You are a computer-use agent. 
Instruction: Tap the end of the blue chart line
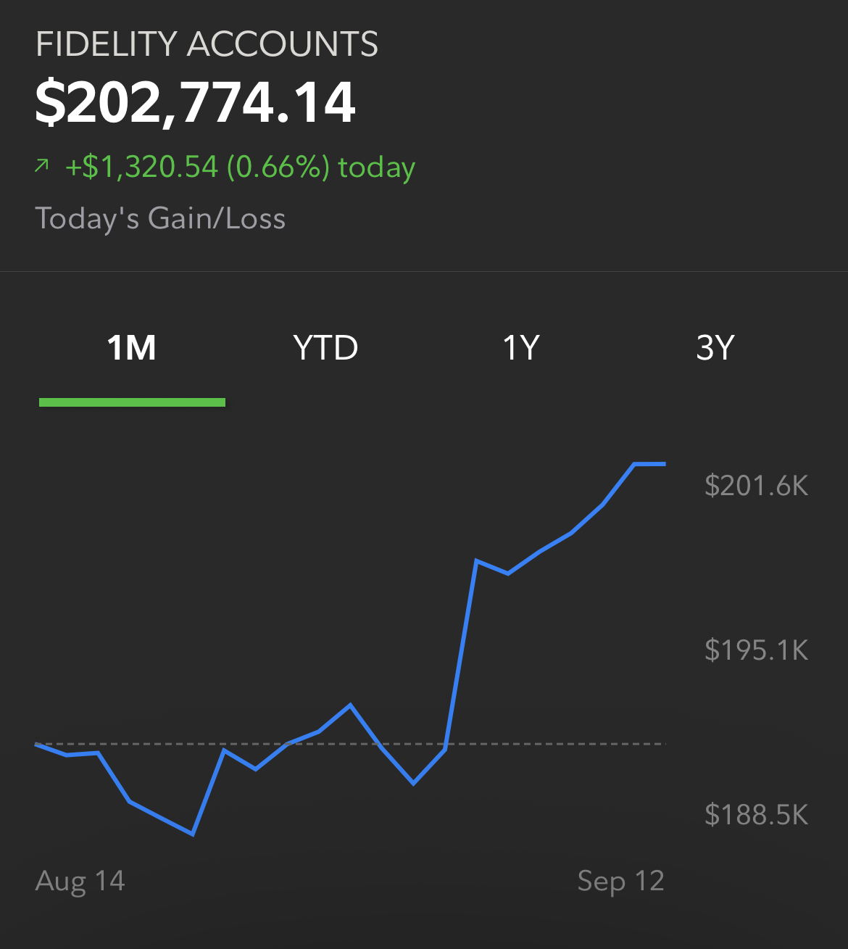(665, 464)
